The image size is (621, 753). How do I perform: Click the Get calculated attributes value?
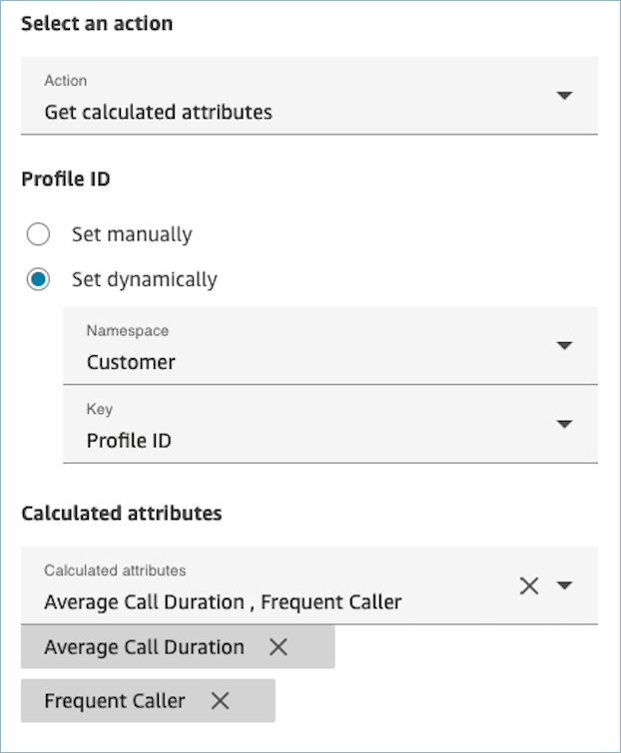(158, 113)
